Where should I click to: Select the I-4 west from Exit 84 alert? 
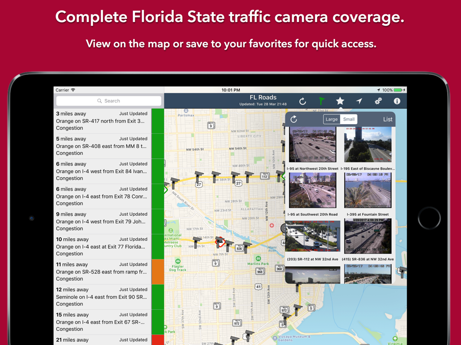(x=103, y=171)
